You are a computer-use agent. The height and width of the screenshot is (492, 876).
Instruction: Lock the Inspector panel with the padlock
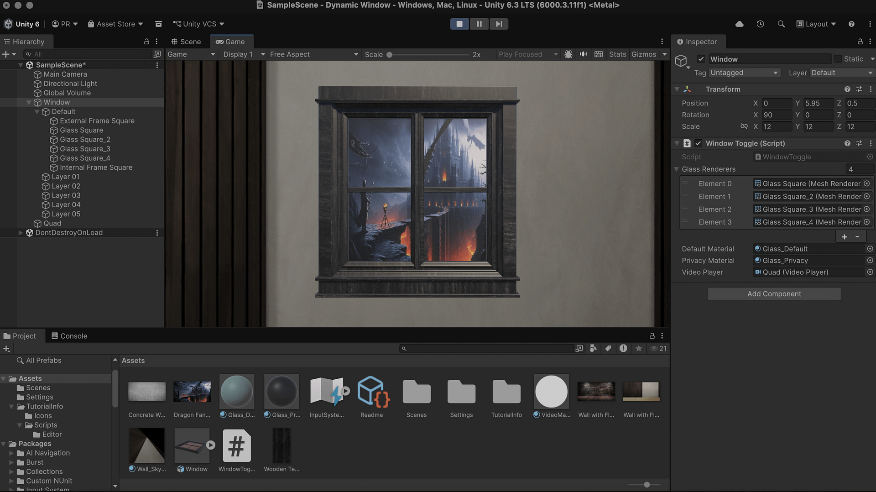[860, 42]
